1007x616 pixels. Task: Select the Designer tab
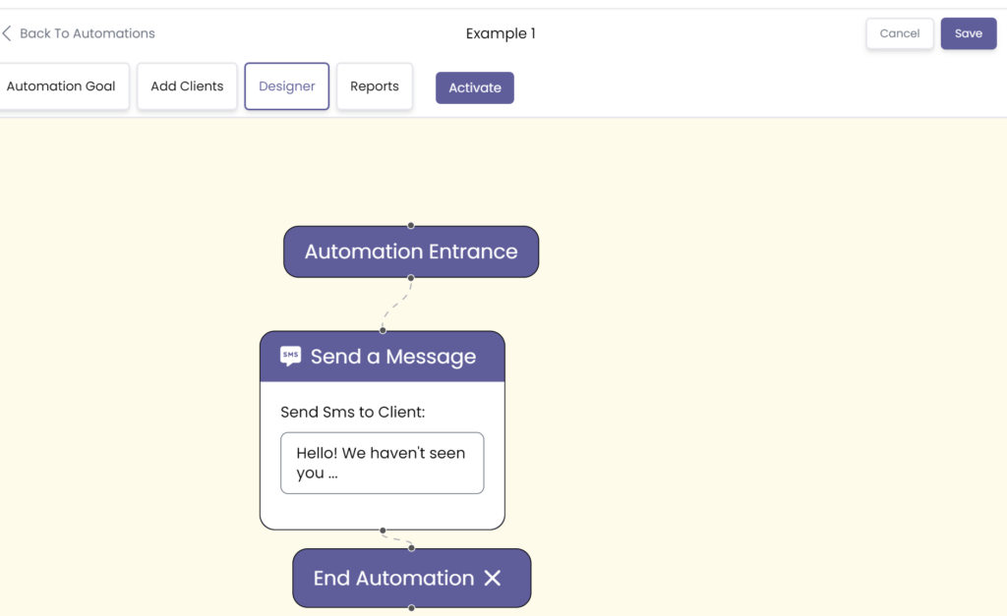286,86
